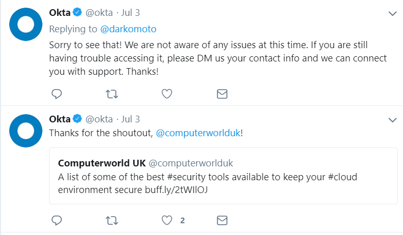Reply to the Thanks for the shoutout tweet
Viewport: 403px width, 235px height.
point(57,221)
